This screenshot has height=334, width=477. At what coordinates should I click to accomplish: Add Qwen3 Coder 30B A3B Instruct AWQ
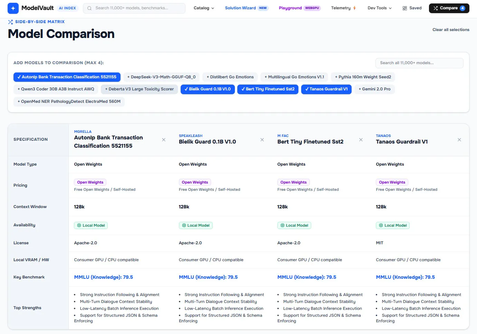56,89
